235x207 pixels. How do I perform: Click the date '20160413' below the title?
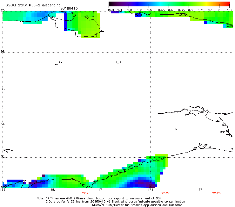[69, 8]
